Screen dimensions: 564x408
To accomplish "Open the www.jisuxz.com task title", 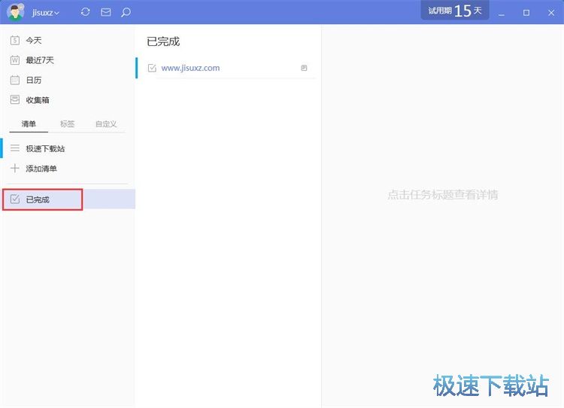I will [190, 68].
